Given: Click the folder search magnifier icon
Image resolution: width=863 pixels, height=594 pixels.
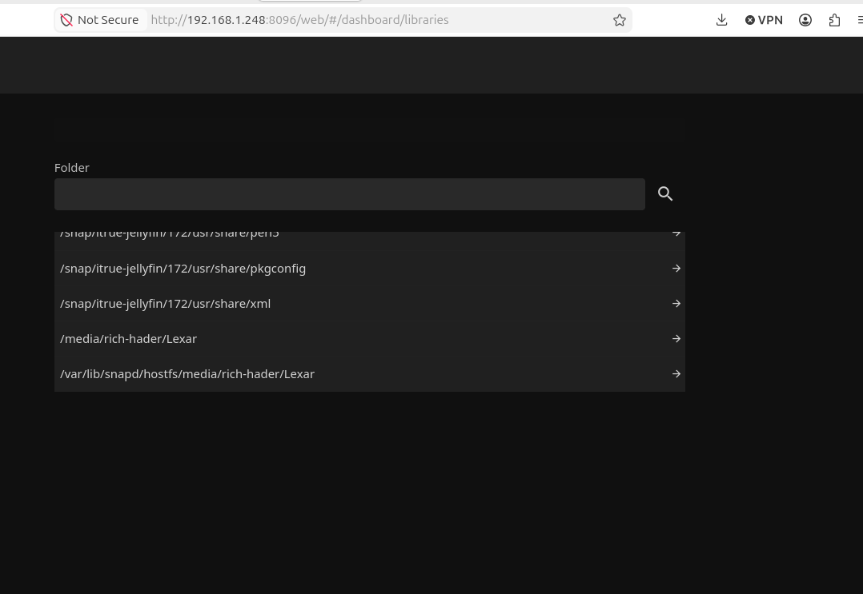Looking at the screenshot, I should tap(665, 194).
